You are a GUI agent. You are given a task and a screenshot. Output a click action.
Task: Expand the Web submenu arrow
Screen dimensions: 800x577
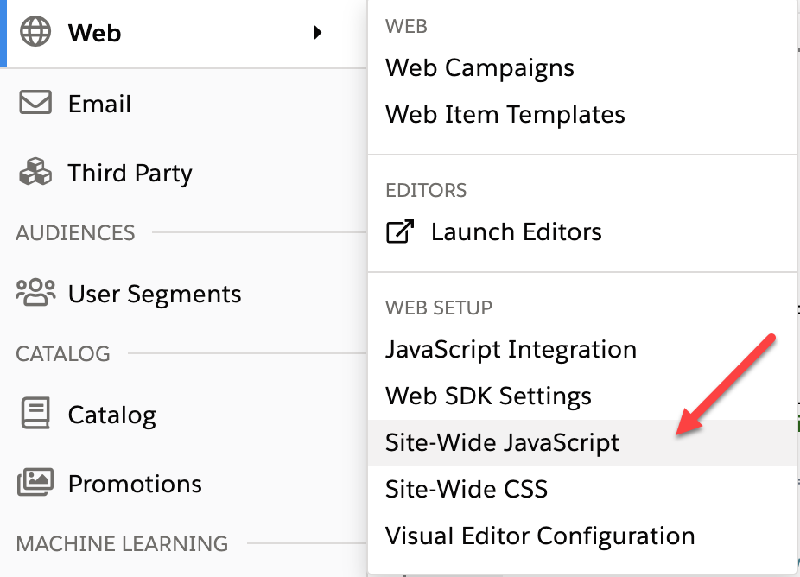click(x=317, y=33)
